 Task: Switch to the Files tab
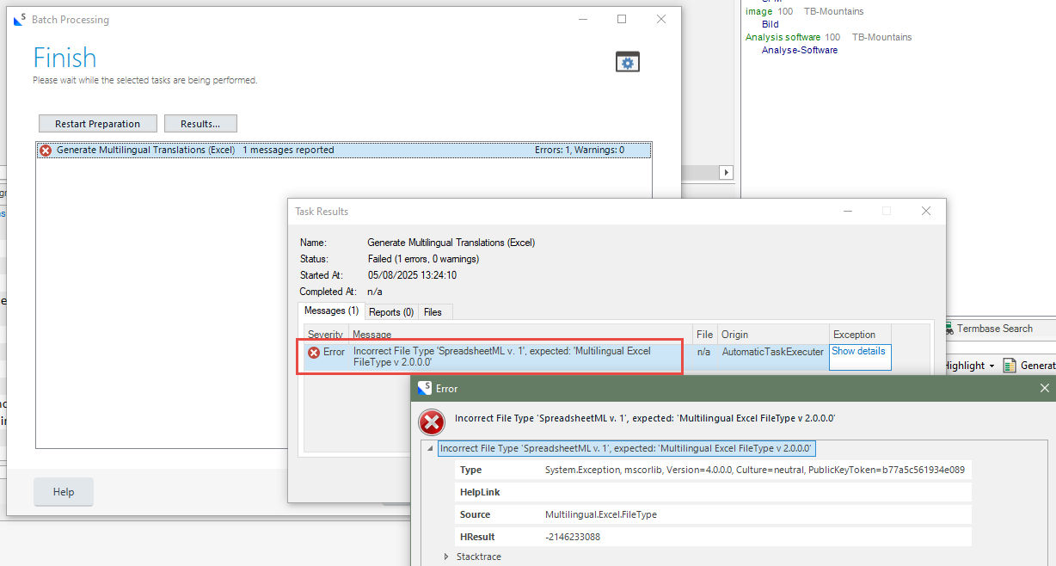click(x=434, y=311)
